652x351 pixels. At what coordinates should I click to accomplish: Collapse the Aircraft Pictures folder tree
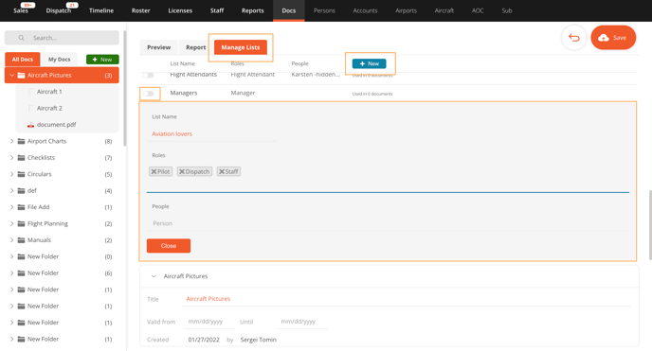[x=11, y=75]
